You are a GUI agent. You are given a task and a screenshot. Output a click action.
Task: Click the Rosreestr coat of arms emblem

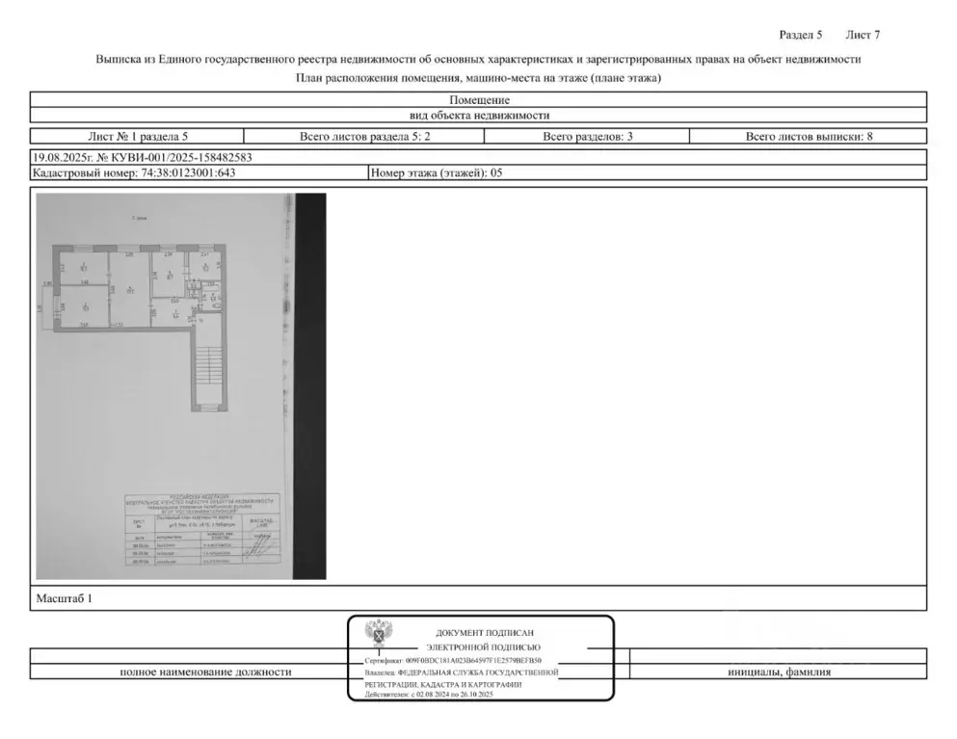(x=379, y=633)
